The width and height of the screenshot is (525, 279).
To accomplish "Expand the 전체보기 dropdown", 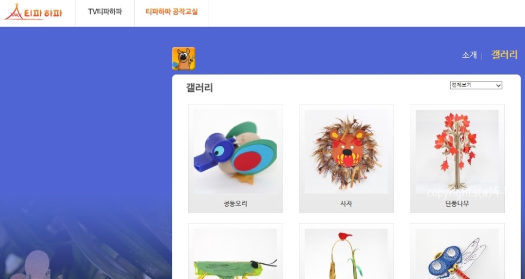I will coord(476,85).
